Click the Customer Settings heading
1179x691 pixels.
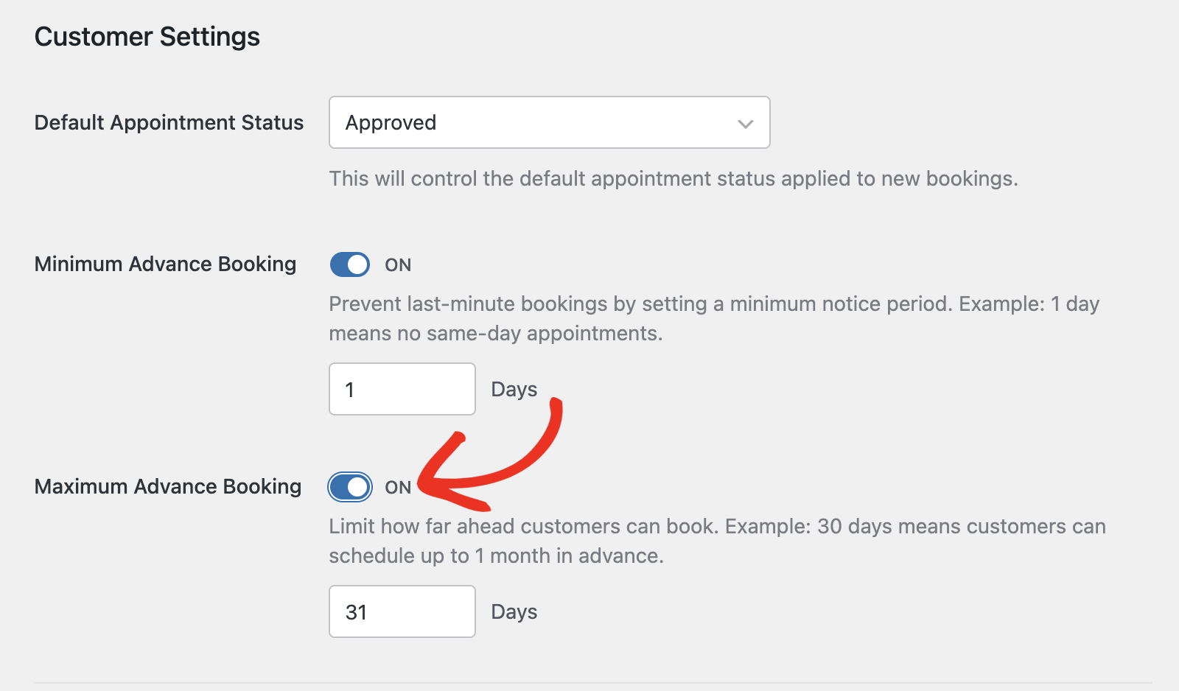pos(147,35)
